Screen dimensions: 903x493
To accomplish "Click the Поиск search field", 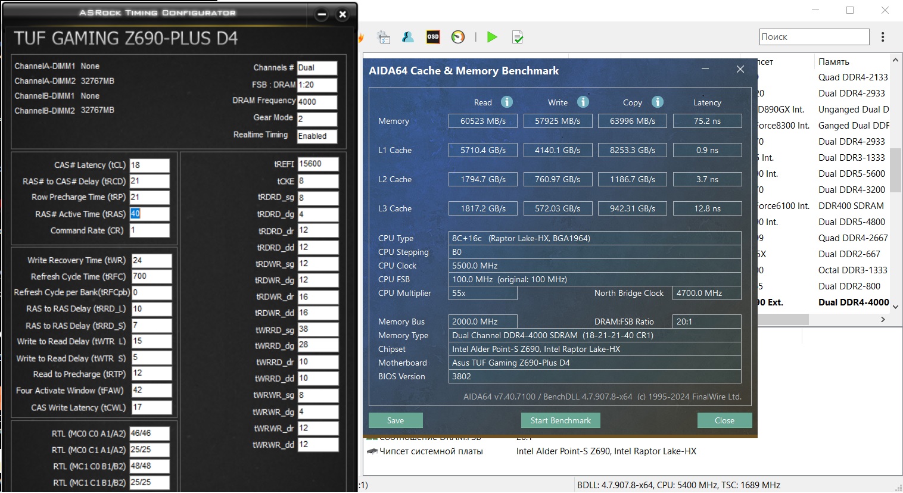I will (814, 37).
